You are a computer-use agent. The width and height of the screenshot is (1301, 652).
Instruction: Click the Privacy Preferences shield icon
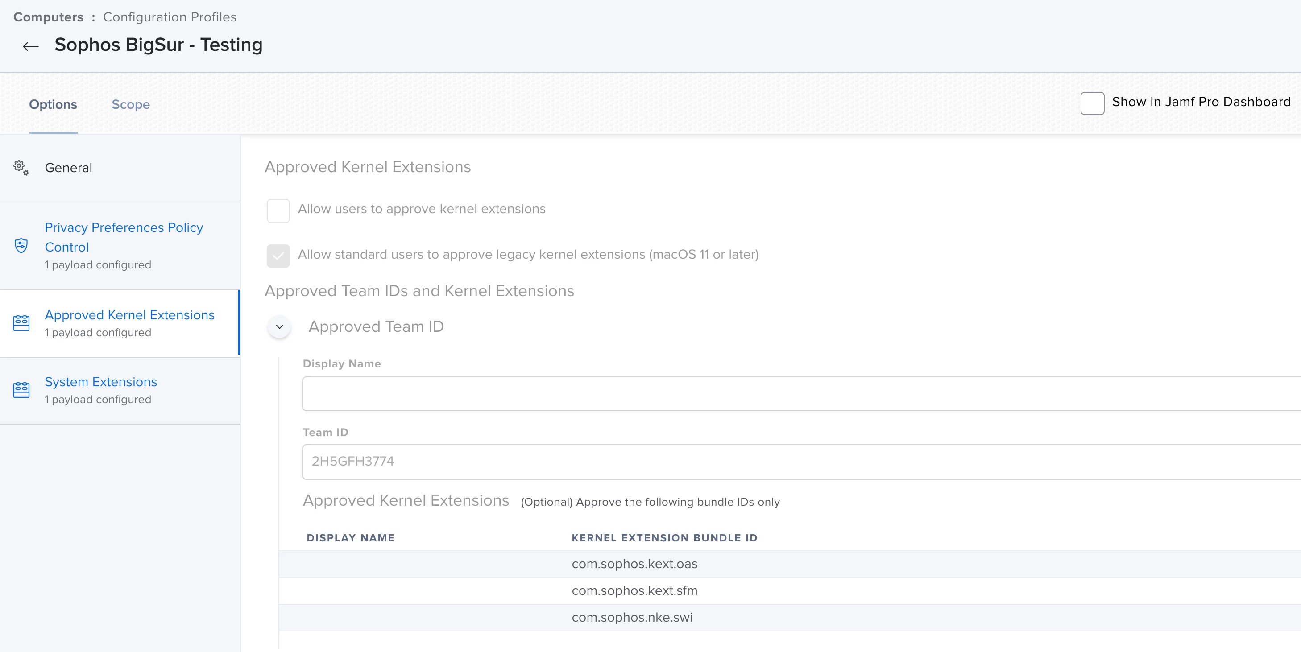pos(21,246)
